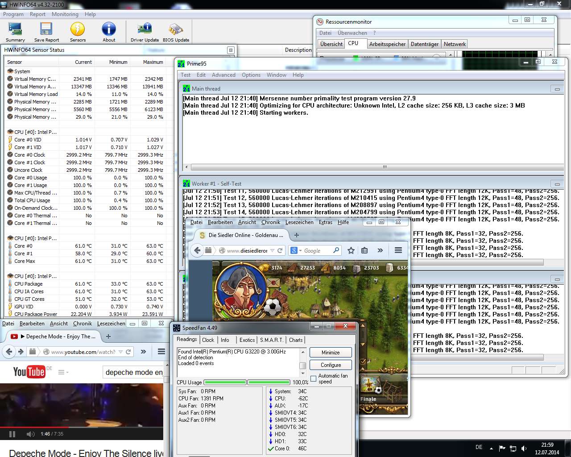This screenshot has height=457, width=571.
Task: Close the HWiNFO64 Sensor Status panel
Action: [x=230, y=50]
